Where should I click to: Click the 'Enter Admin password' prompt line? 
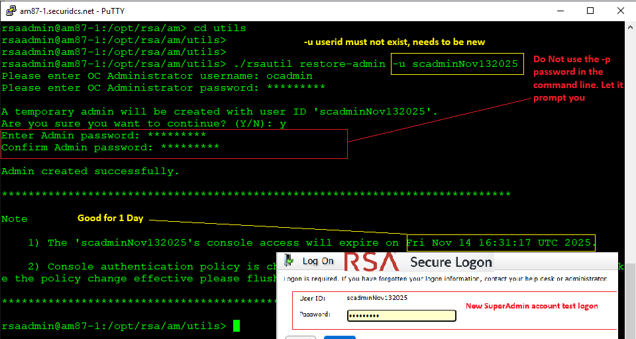103,135
